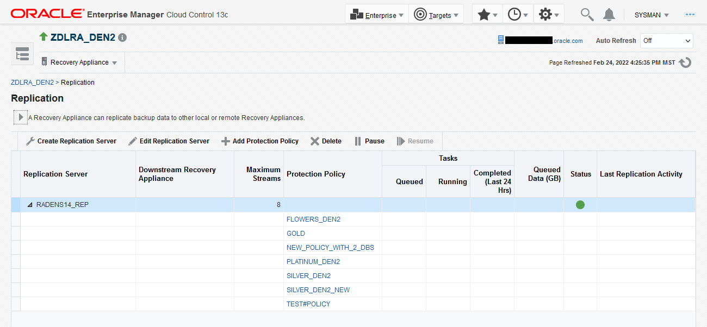
Task: Click the search magnifier icon
Action: pos(587,15)
